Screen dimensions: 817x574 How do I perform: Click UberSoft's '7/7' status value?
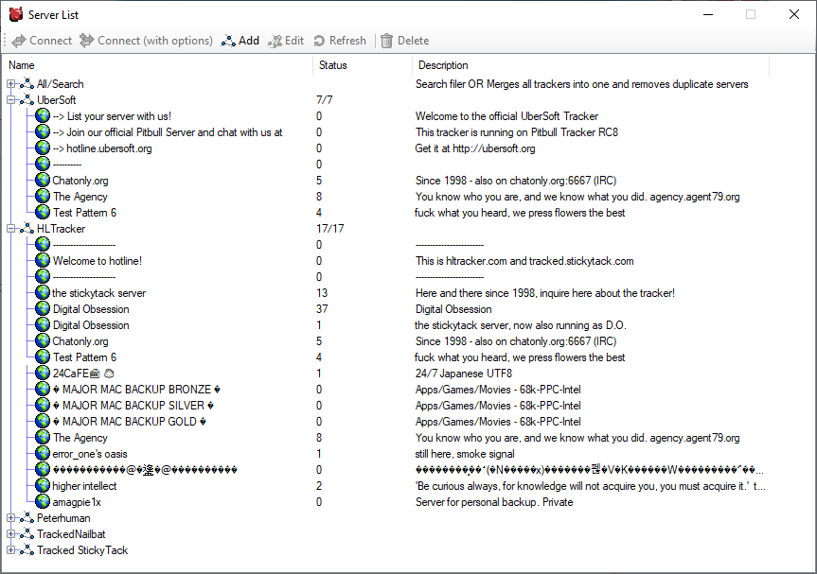(324, 100)
